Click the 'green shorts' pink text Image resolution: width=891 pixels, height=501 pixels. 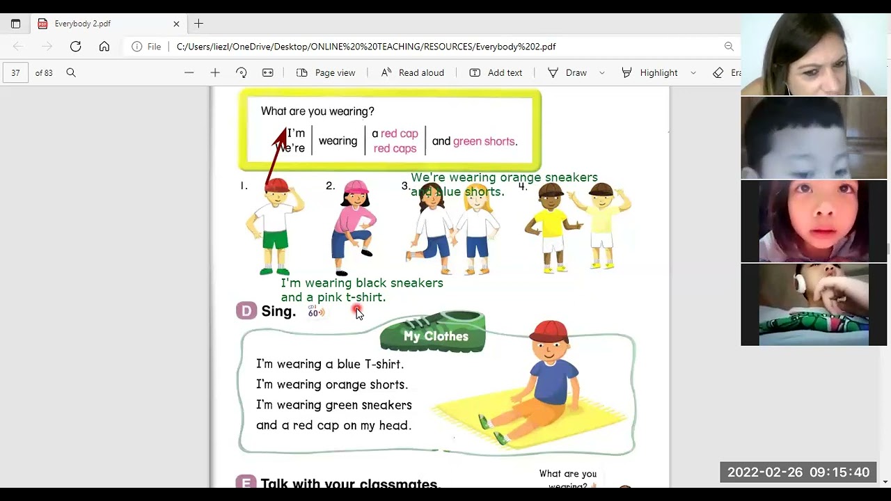tap(484, 141)
